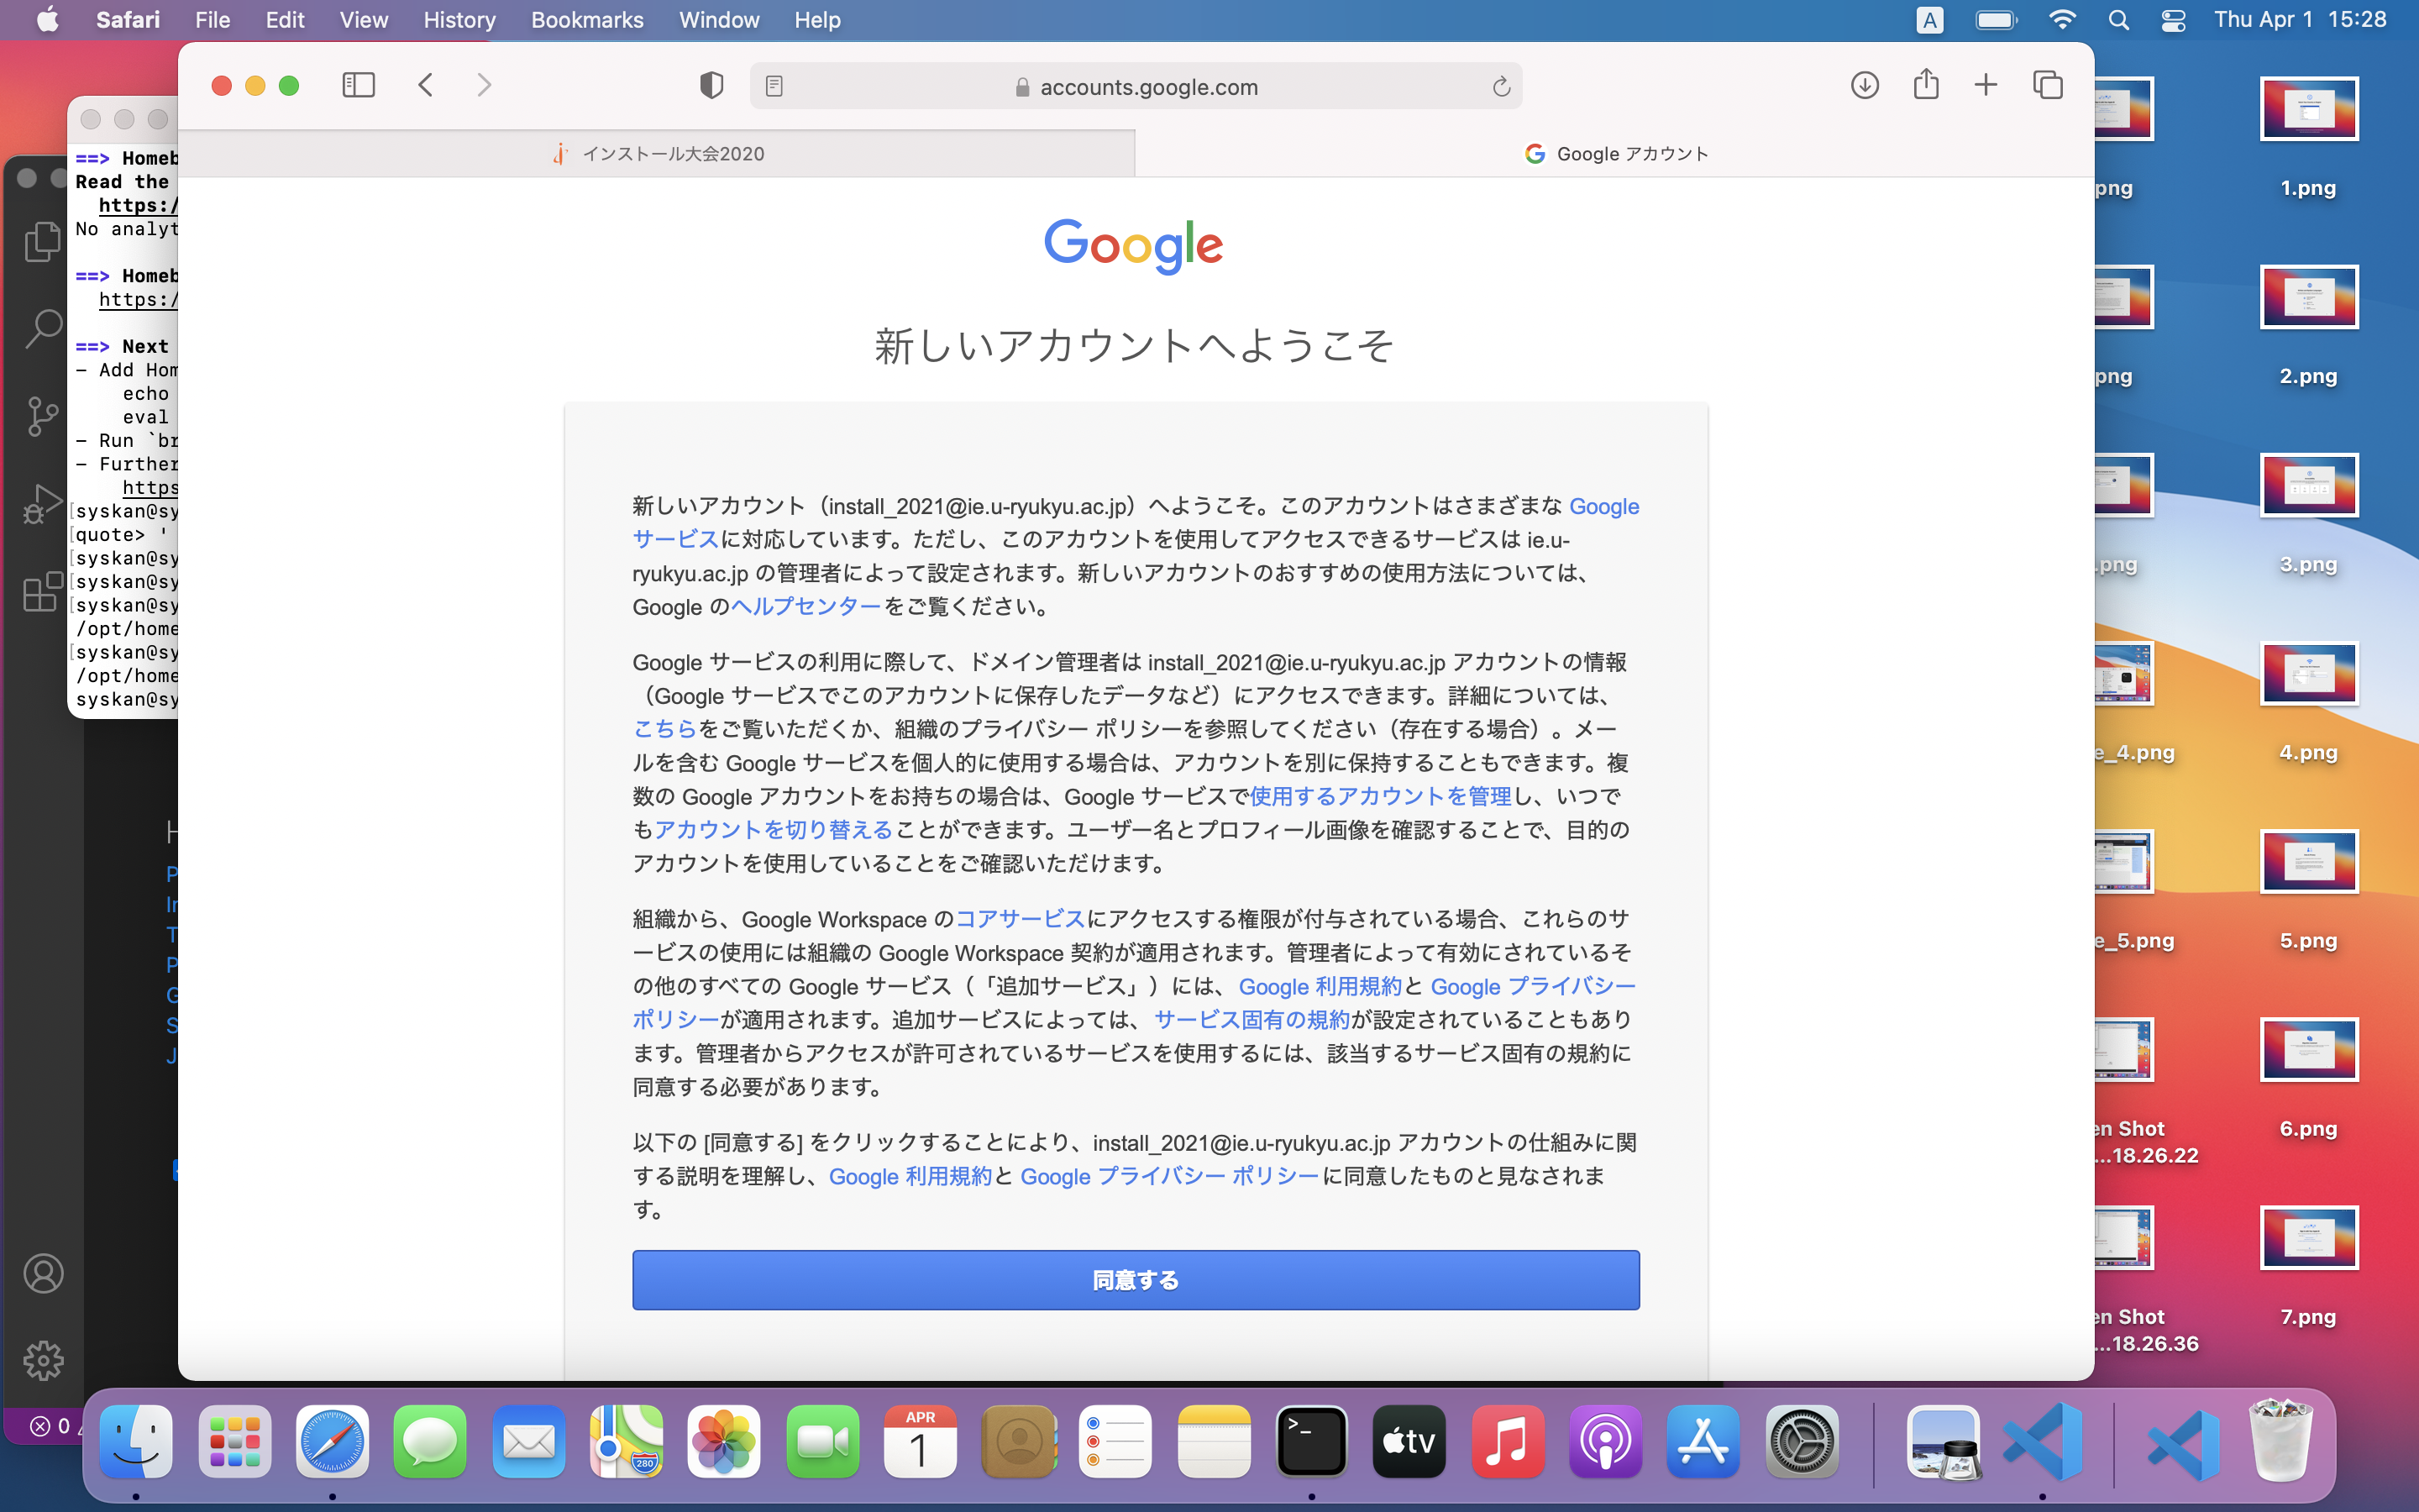Select the 3.png desktop thumbnail
Viewport: 2419px width, 1512px height.
(2308, 486)
